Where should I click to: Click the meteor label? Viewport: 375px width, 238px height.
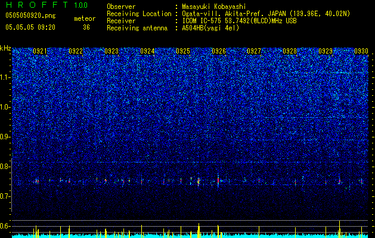pyautogui.click(x=85, y=18)
